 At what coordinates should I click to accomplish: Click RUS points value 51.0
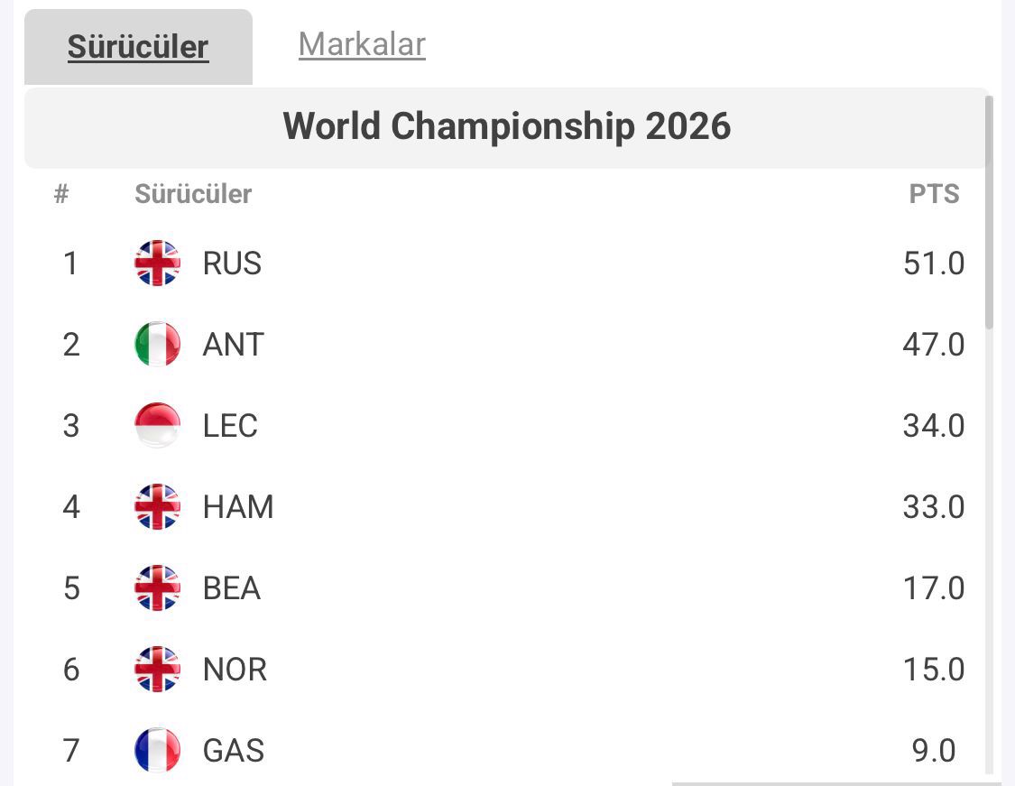tap(934, 264)
